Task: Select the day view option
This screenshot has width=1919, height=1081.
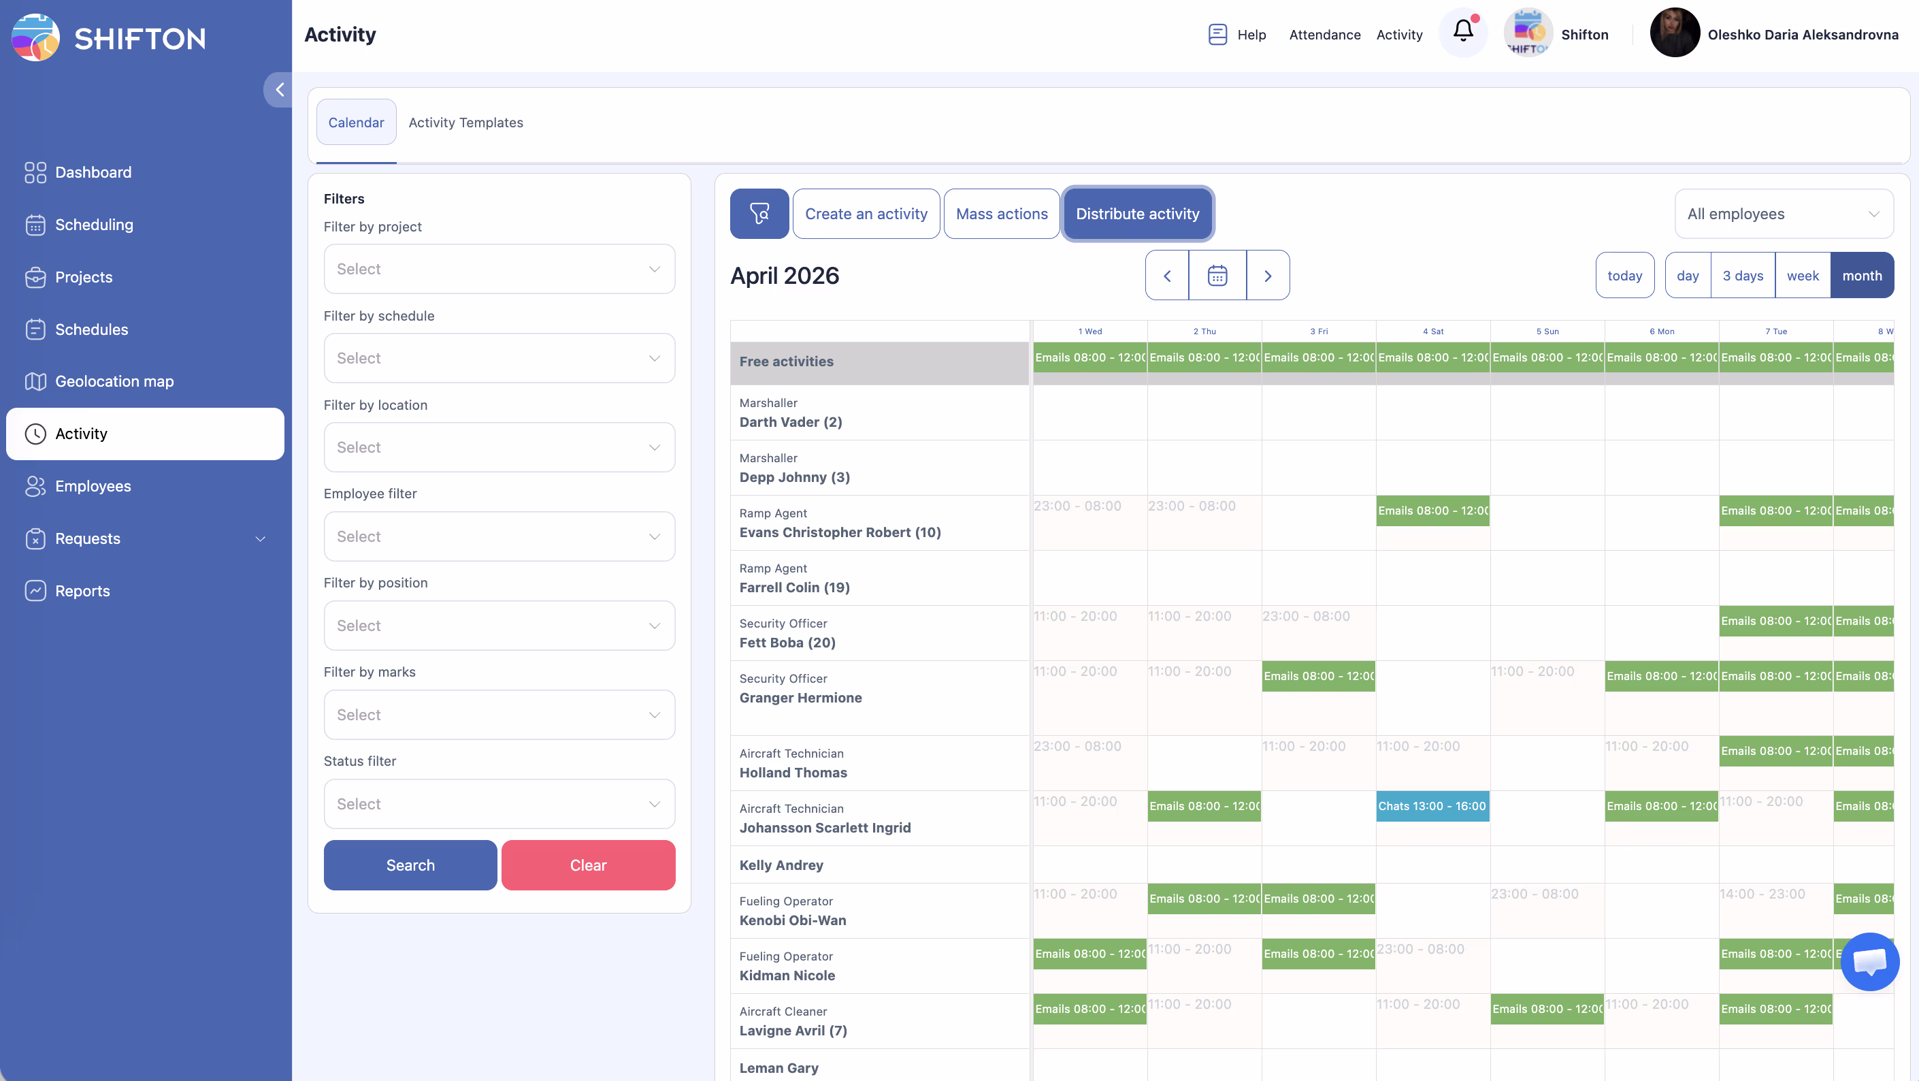Action: [1688, 276]
